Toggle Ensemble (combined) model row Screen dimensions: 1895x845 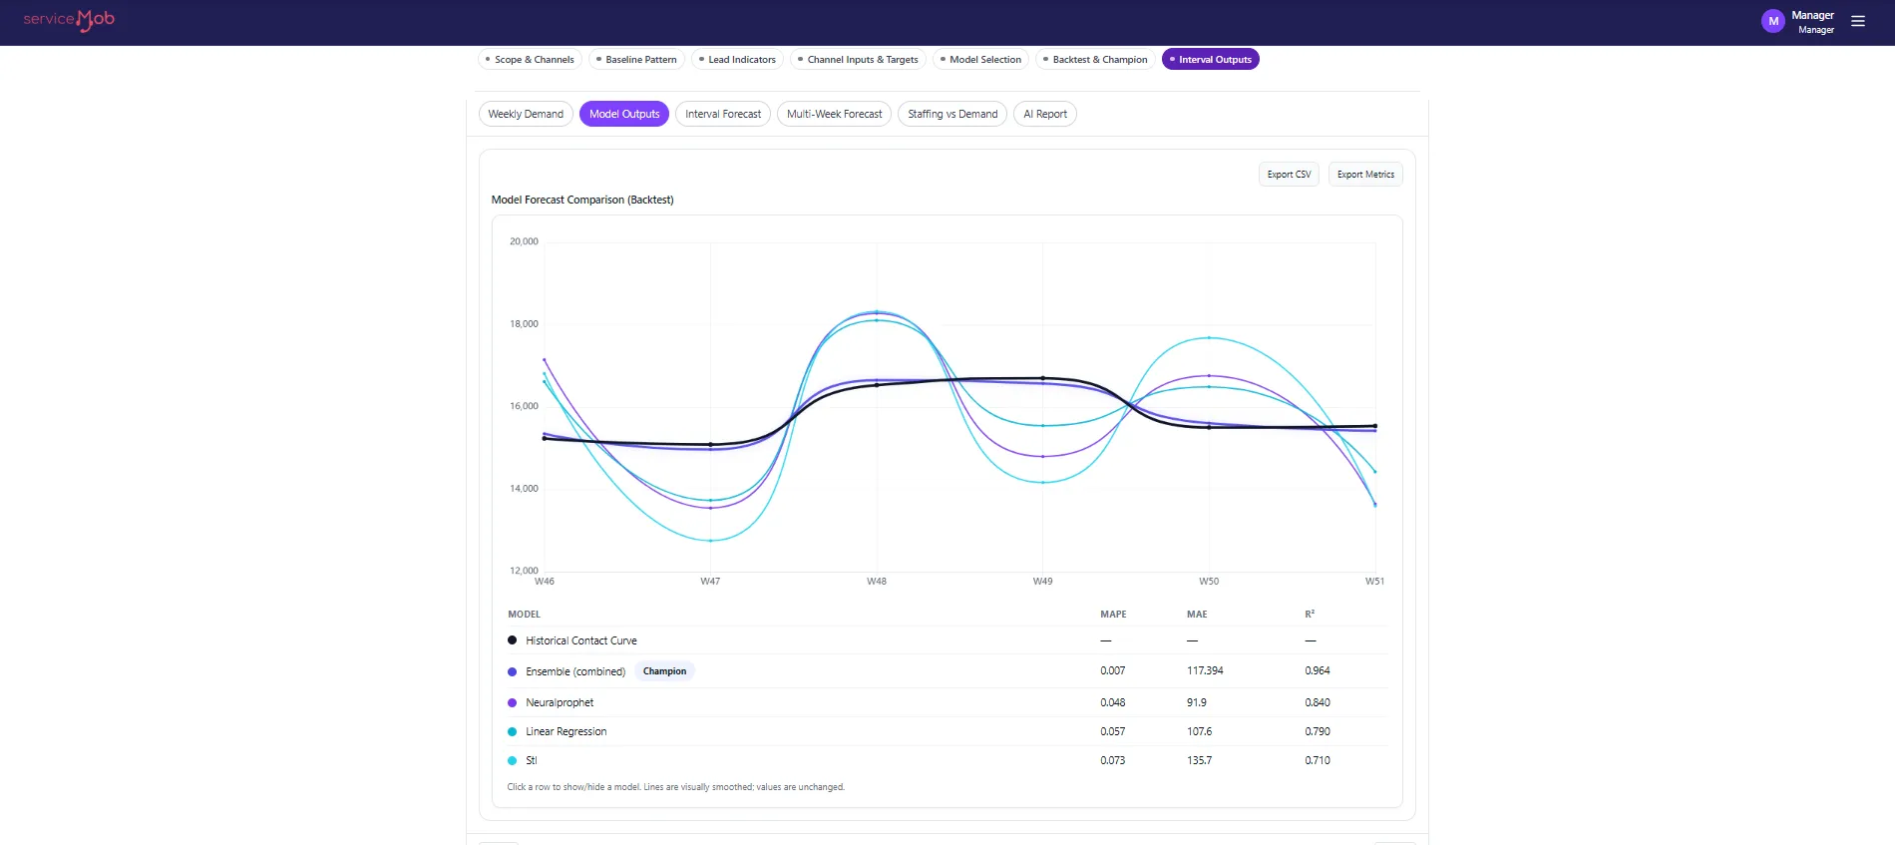[947, 671]
